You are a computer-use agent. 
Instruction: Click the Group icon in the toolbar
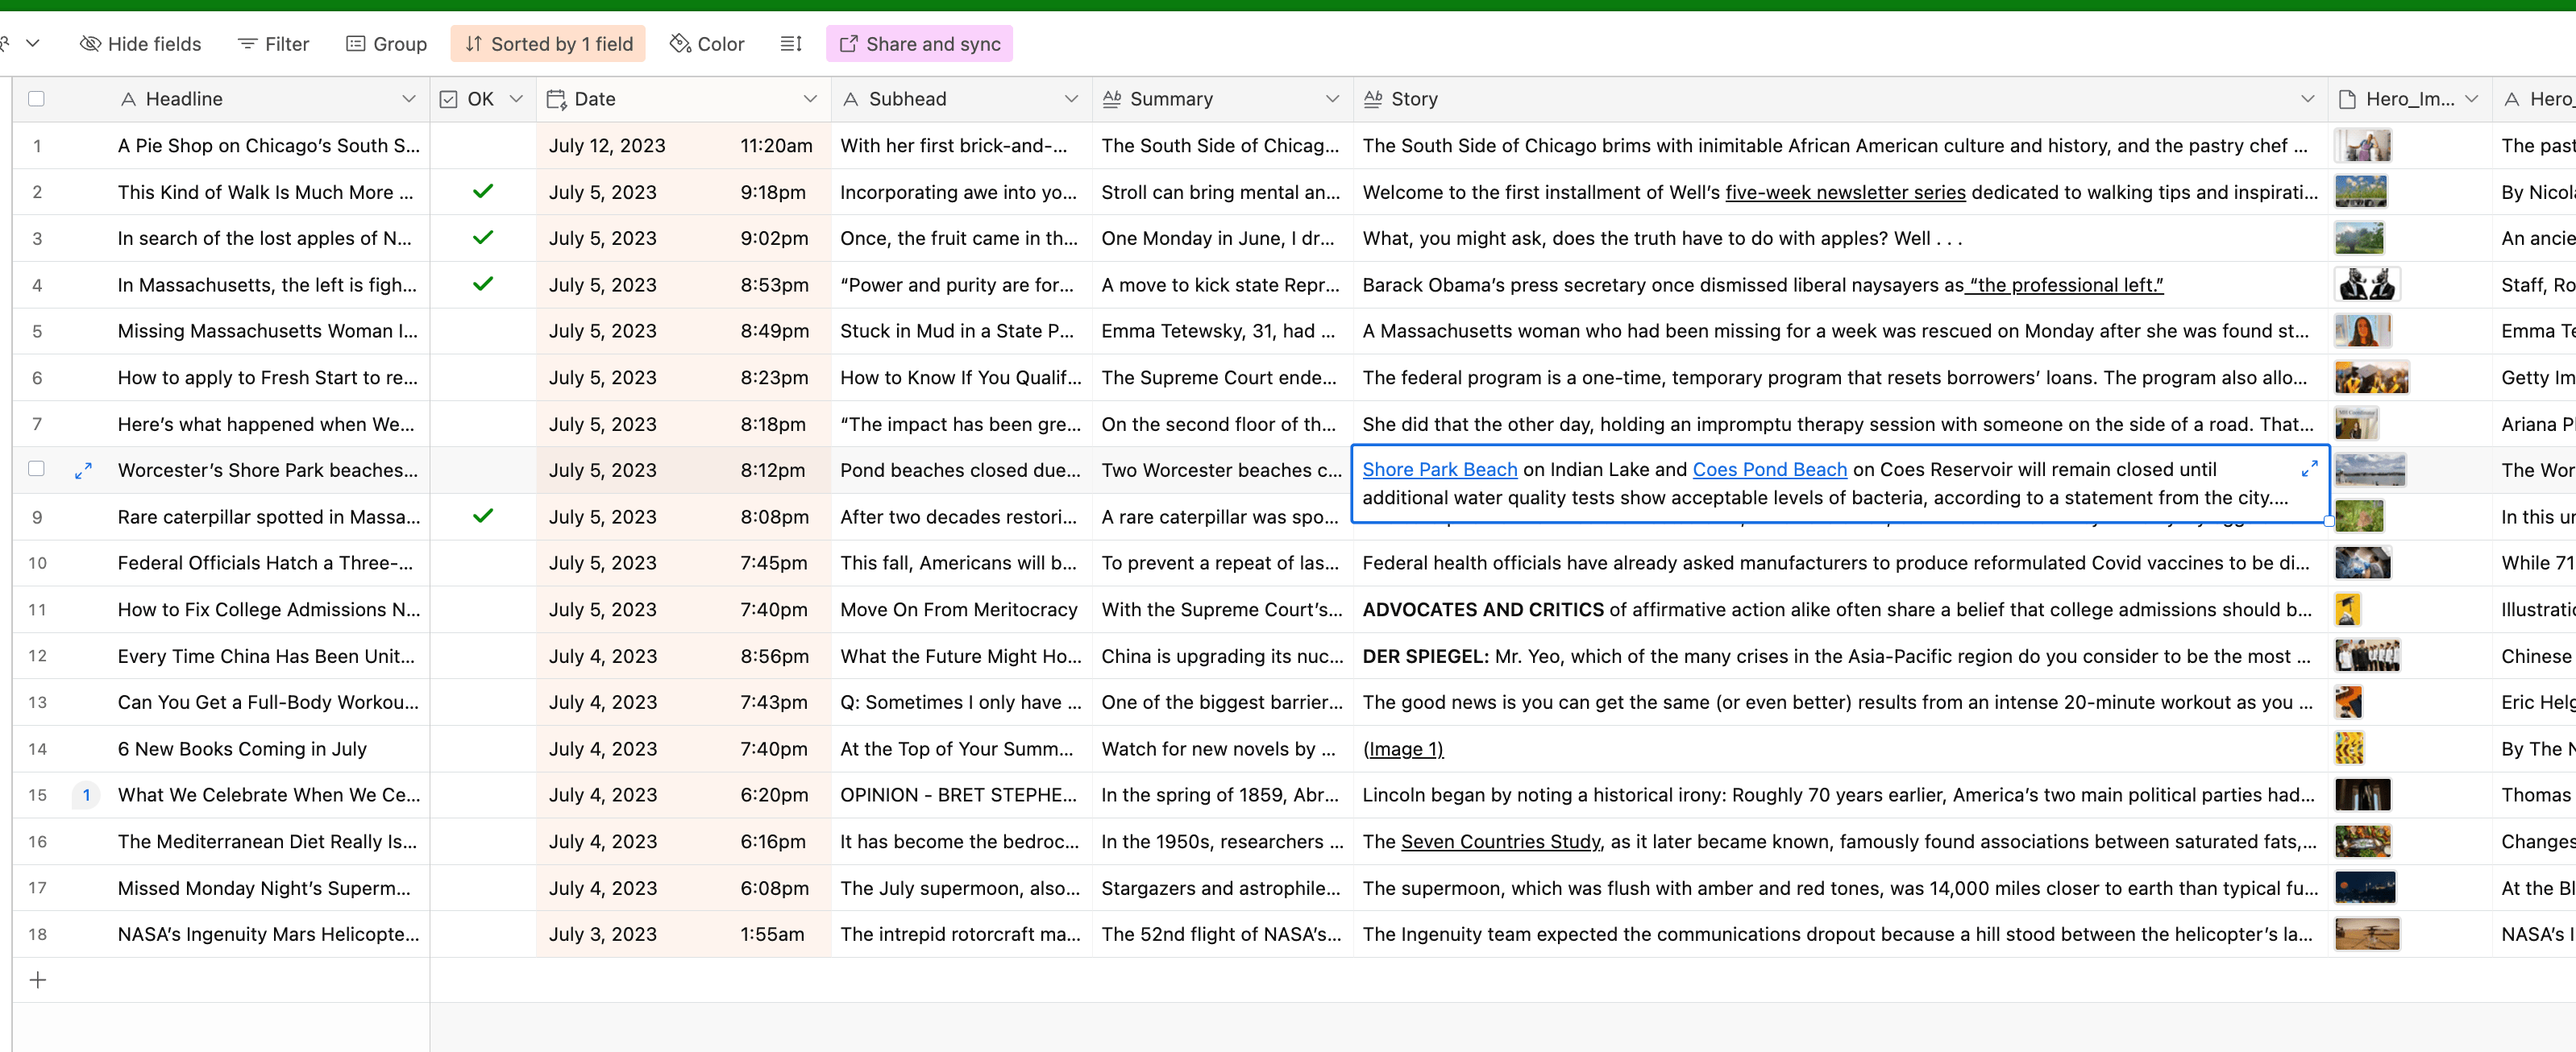pyautogui.click(x=356, y=43)
